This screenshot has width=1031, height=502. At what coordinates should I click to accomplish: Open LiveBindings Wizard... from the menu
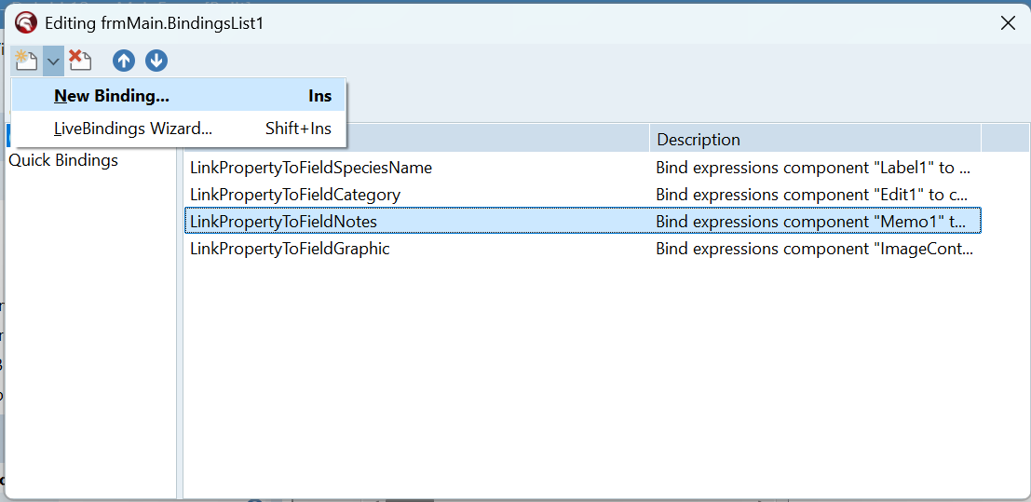[x=133, y=129]
